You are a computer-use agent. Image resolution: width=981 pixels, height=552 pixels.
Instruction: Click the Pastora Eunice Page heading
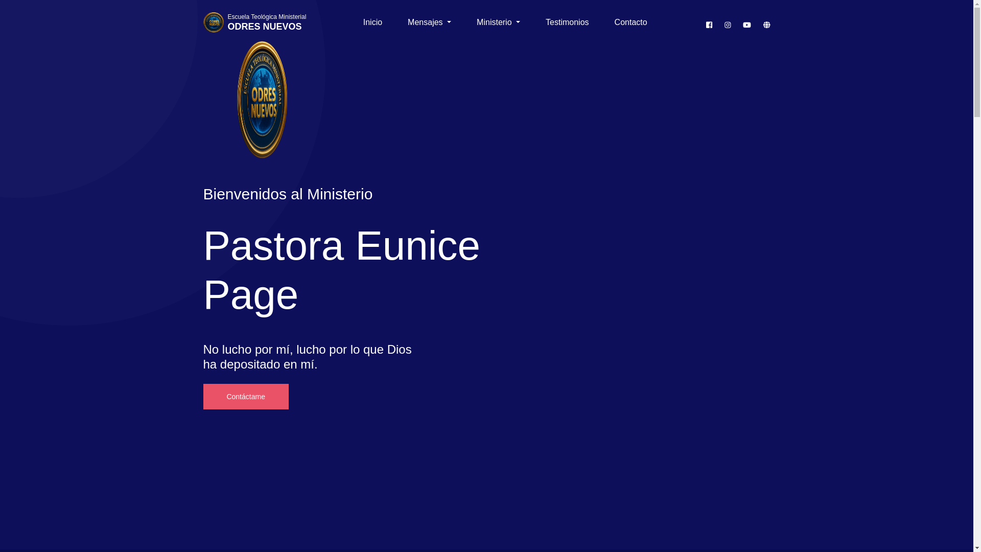341,270
